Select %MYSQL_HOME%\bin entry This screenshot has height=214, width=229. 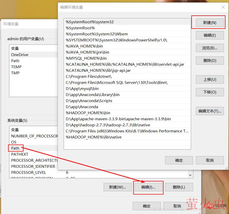(127, 58)
